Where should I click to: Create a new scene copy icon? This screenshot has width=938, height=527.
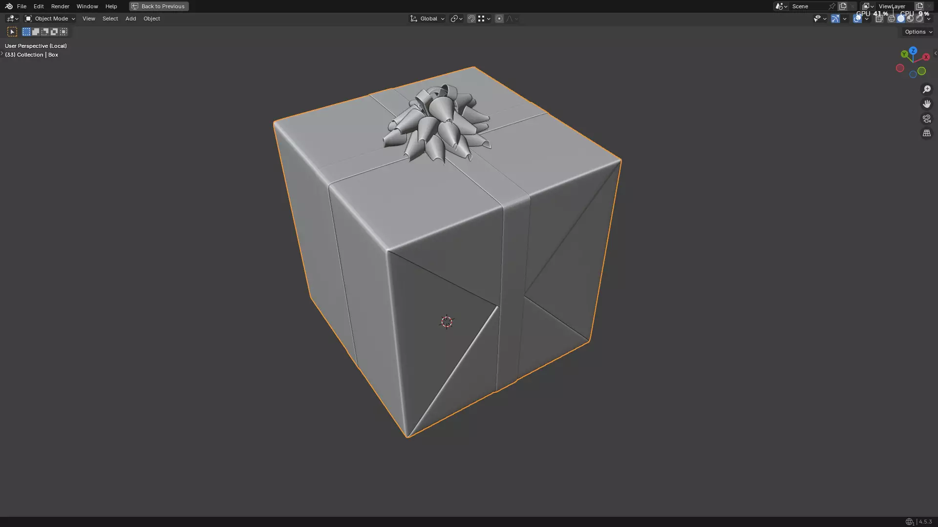point(843,6)
